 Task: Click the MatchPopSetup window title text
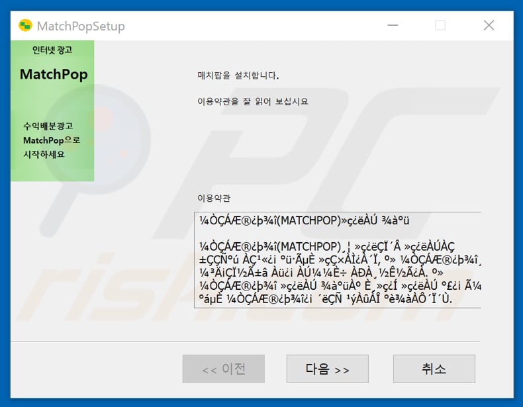coord(81,26)
